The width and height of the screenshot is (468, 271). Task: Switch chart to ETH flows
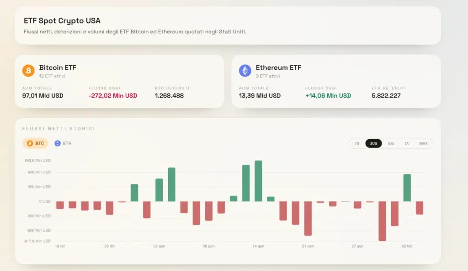tap(63, 143)
